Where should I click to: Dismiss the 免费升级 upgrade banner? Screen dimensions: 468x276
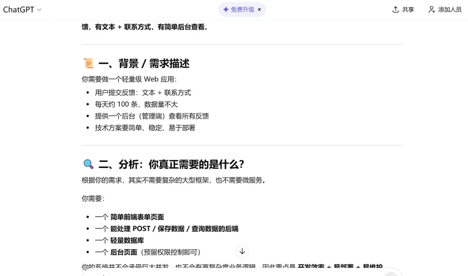coord(260,10)
